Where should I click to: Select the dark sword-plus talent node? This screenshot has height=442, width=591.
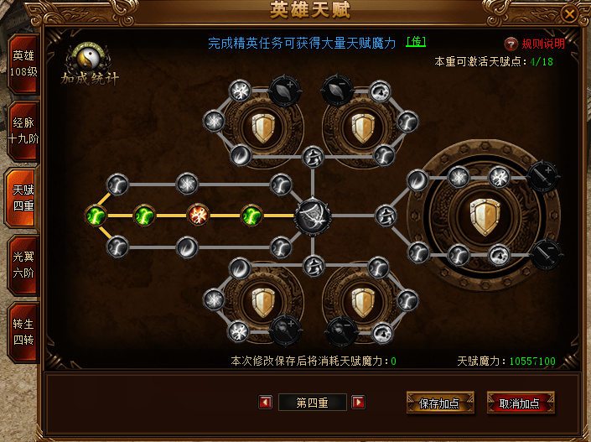[x=542, y=176]
